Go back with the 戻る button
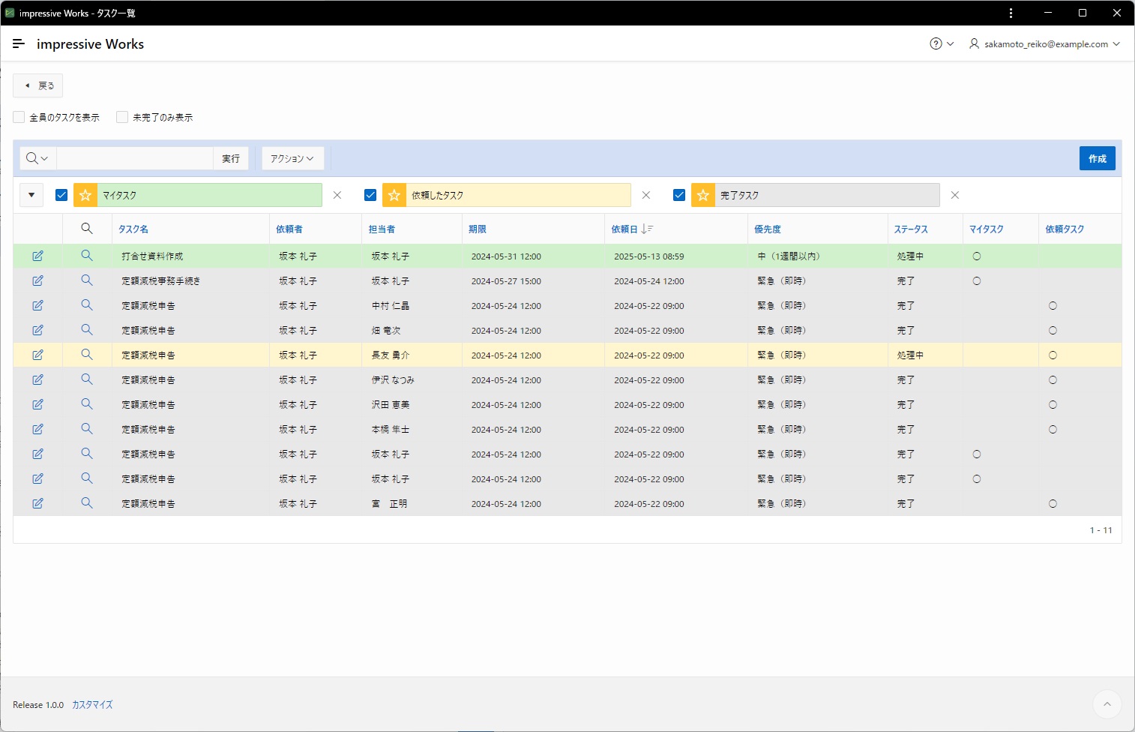Viewport: 1135px width, 732px height. coord(37,85)
